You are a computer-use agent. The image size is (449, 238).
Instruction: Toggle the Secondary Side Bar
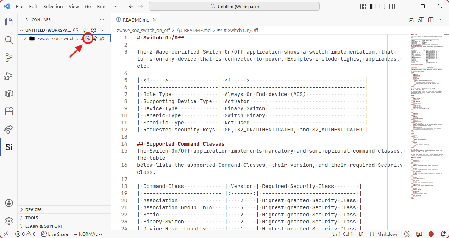pos(392,6)
